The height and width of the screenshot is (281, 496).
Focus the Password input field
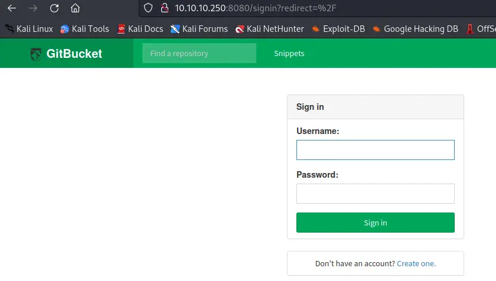pyautogui.click(x=376, y=194)
